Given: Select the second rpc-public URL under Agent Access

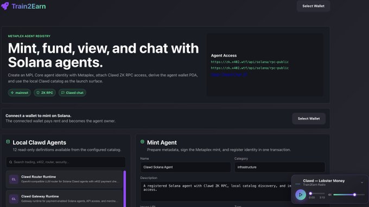Looking at the screenshot, I should (x=250, y=68).
